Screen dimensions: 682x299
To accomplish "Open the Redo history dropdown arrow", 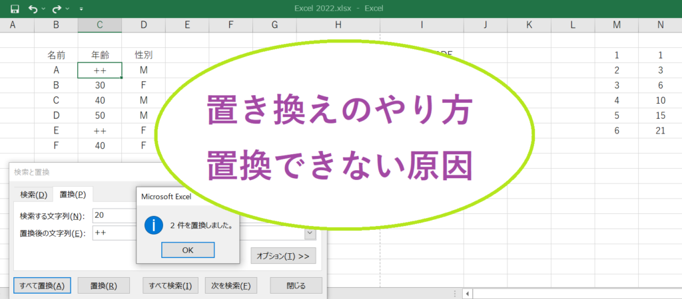I will pos(67,9).
